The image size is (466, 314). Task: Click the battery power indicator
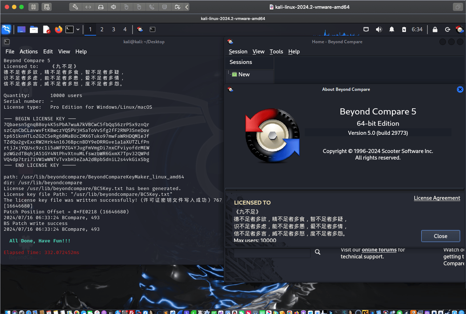(404, 29)
